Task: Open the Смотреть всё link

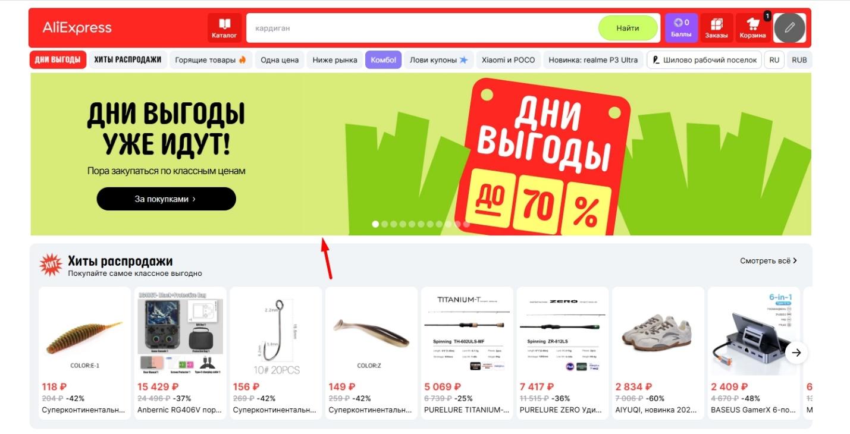Action: [x=769, y=260]
